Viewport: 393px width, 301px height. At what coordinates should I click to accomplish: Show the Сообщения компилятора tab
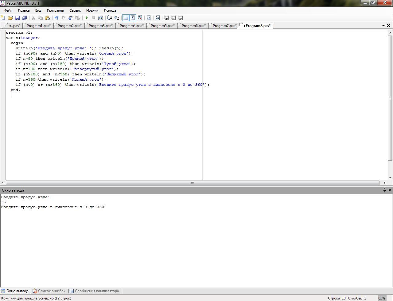94,291
